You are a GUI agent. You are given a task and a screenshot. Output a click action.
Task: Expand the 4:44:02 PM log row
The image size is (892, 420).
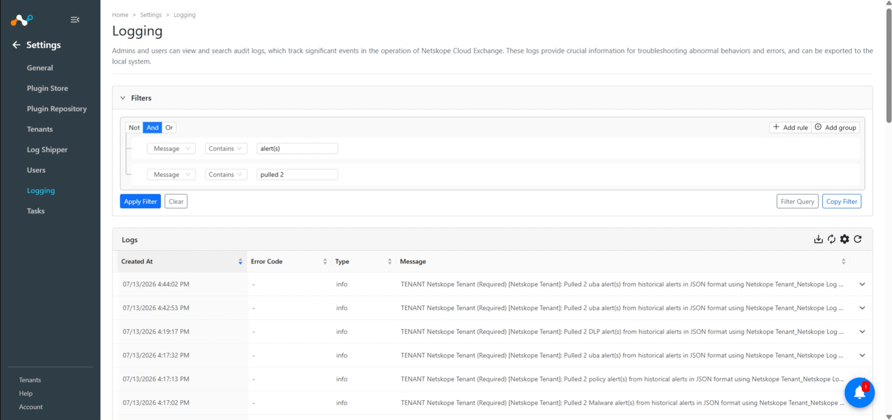coord(862,284)
